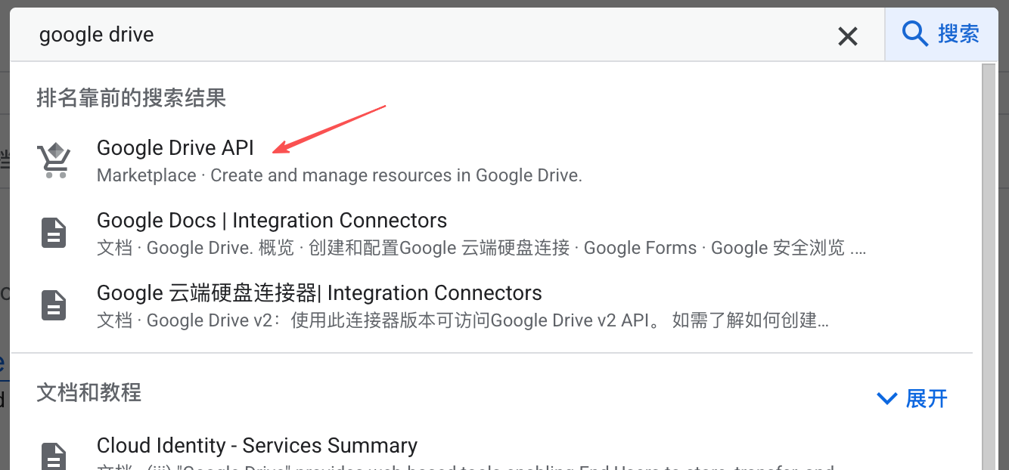Click the Marketplace shopping cart icon
The image size is (1009, 470).
pos(54,160)
